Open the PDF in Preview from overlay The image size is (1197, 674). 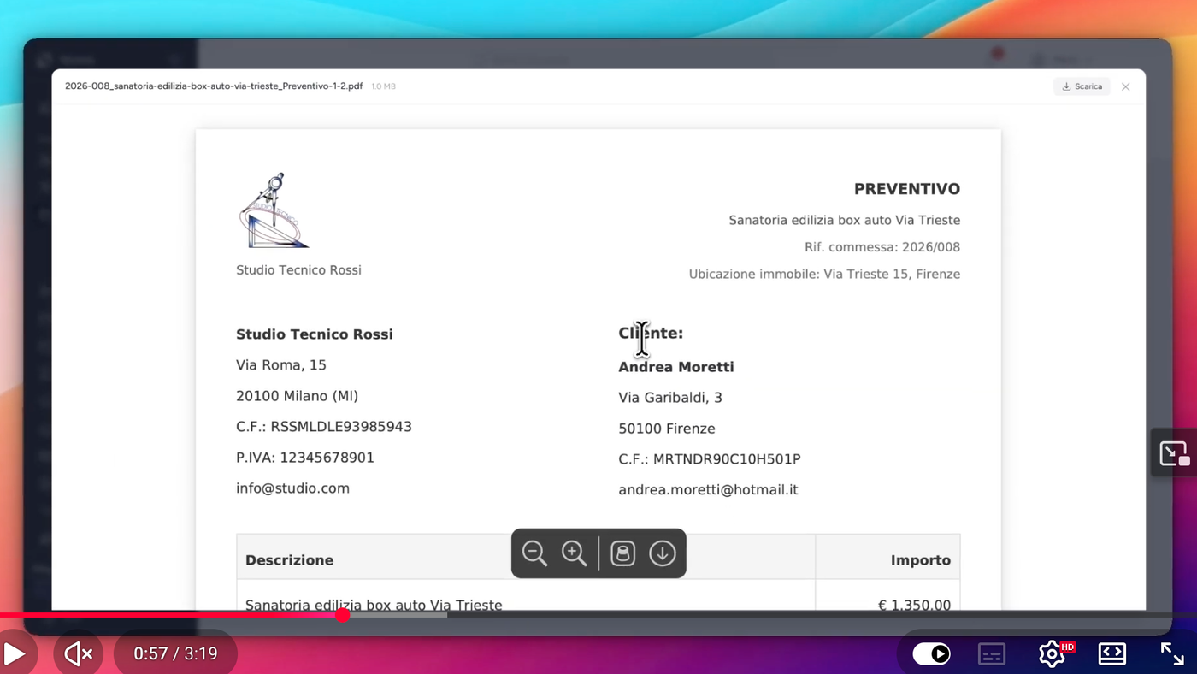coord(622,553)
